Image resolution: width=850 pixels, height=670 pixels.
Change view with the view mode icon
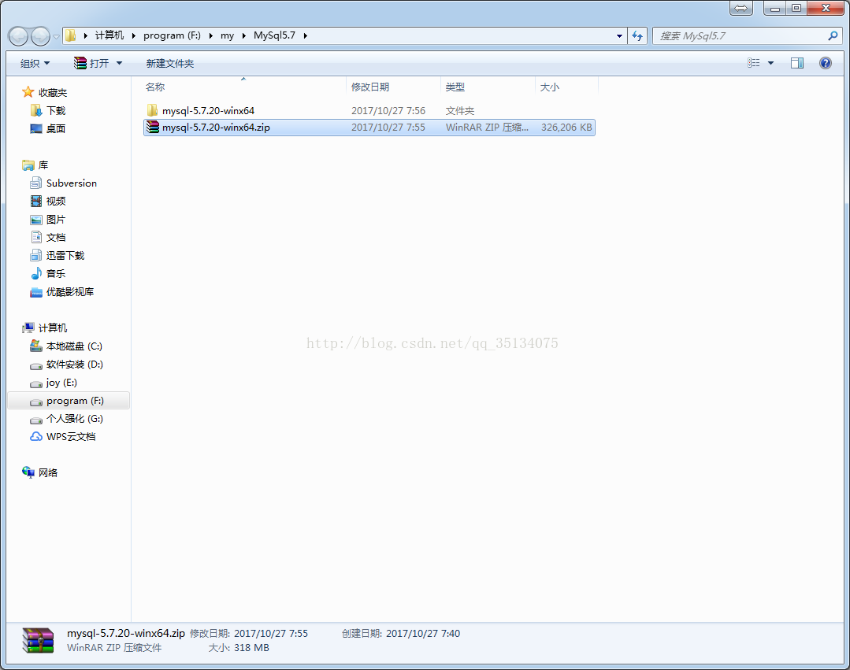pos(754,63)
